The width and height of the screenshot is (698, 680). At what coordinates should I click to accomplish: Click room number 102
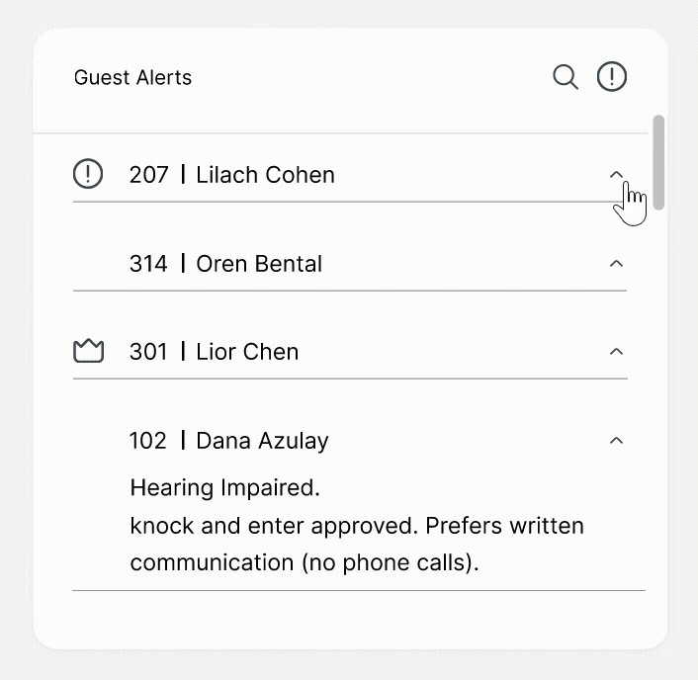pos(148,441)
